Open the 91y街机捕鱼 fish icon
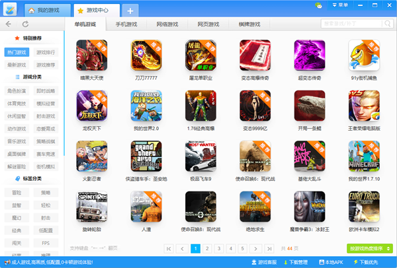Screen dimensions: 397x268 coord(364,55)
